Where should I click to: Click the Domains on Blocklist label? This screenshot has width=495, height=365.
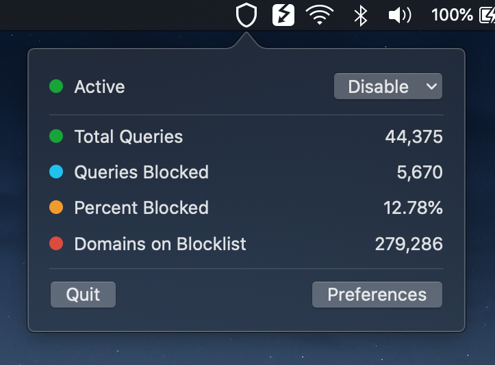point(160,243)
